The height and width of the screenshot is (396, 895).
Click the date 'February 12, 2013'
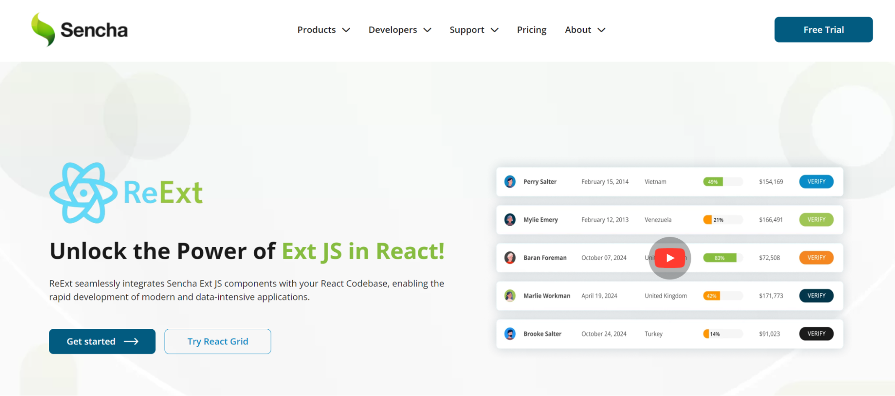click(x=605, y=220)
